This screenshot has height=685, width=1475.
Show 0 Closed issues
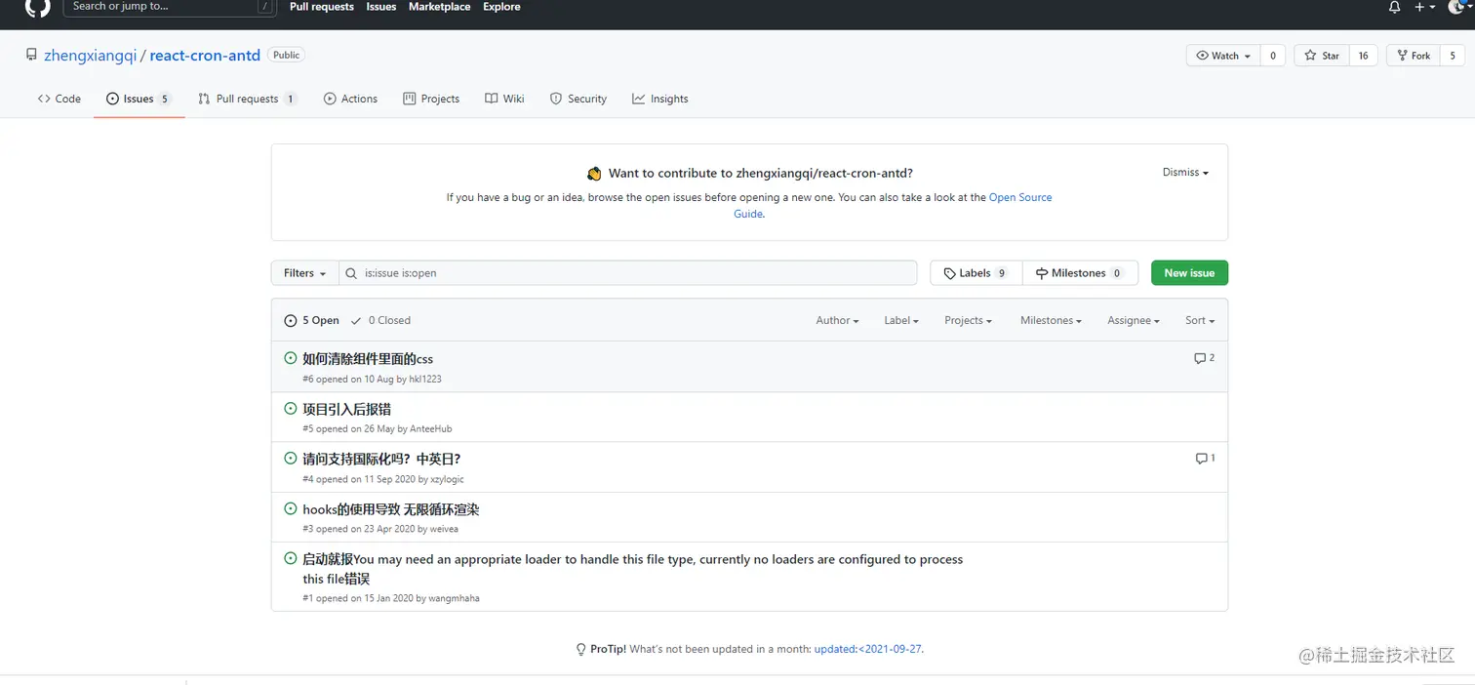point(381,320)
